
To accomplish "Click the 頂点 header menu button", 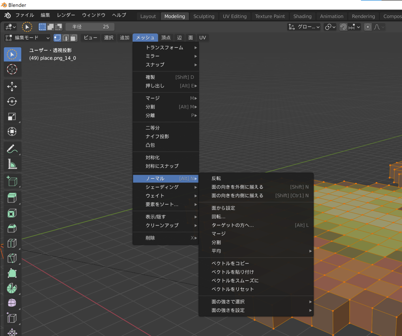I will tap(166, 38).
